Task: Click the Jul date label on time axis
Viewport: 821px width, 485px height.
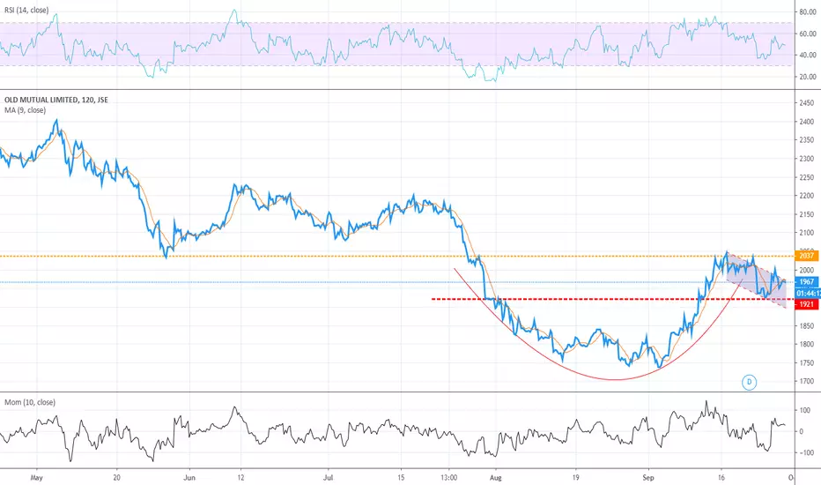Action: pyautogui.click(x=329, y=478)
